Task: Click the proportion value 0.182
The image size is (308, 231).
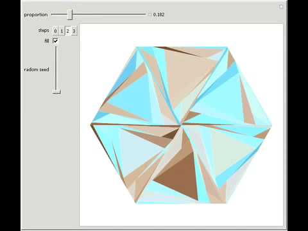Action: [159, 15]
